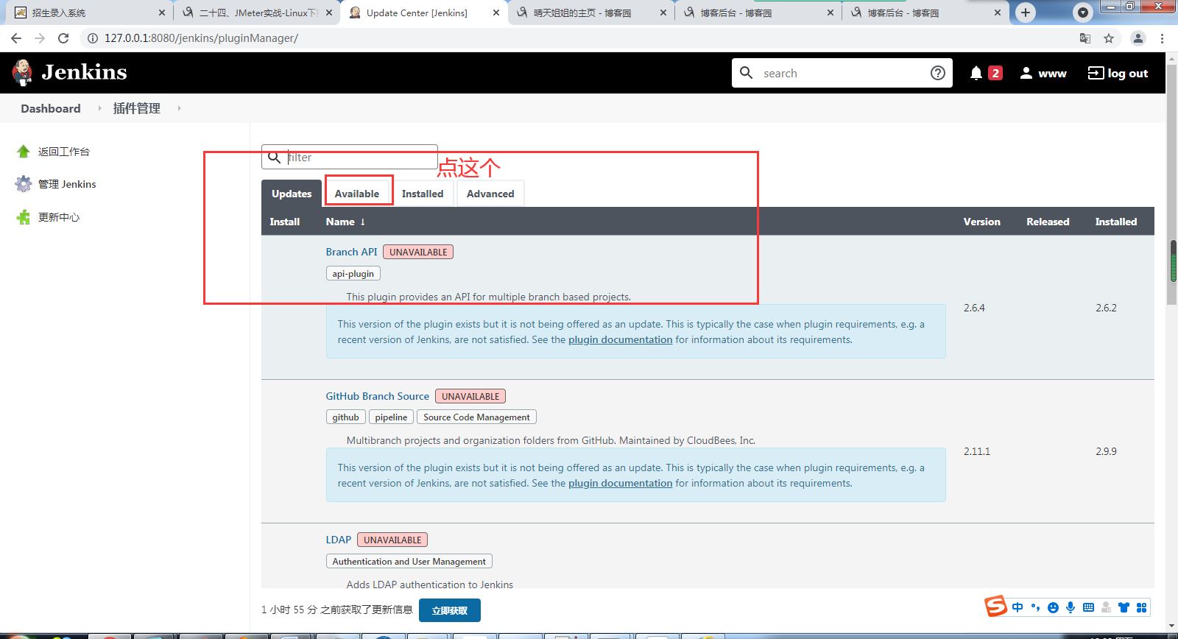Open the IME emoji smiley icon
1178x639 pixels.
coord(1053,607)
